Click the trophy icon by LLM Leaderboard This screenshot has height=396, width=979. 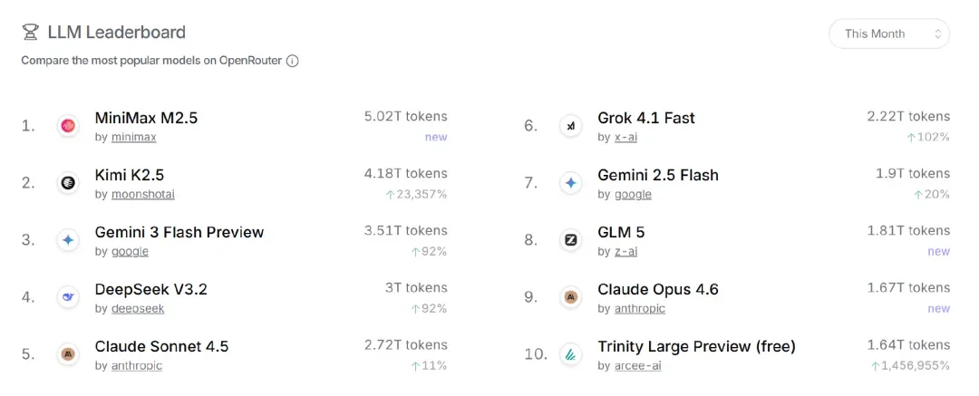click(30, 33)
